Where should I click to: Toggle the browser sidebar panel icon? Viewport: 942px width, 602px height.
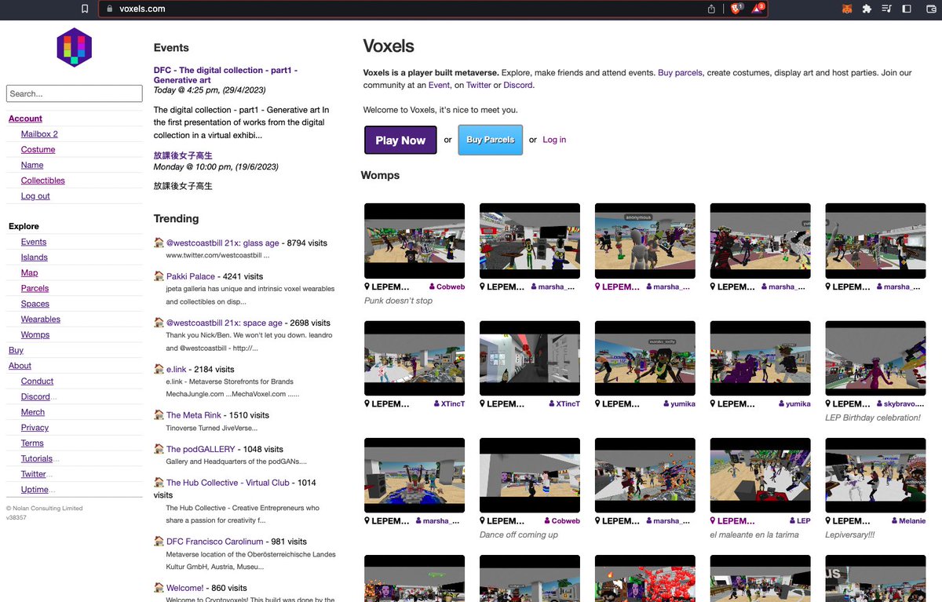click(907, 9)
